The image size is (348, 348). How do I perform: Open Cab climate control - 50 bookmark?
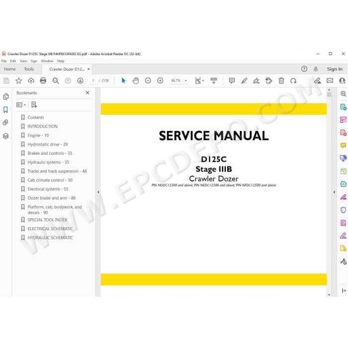point(50,180)
